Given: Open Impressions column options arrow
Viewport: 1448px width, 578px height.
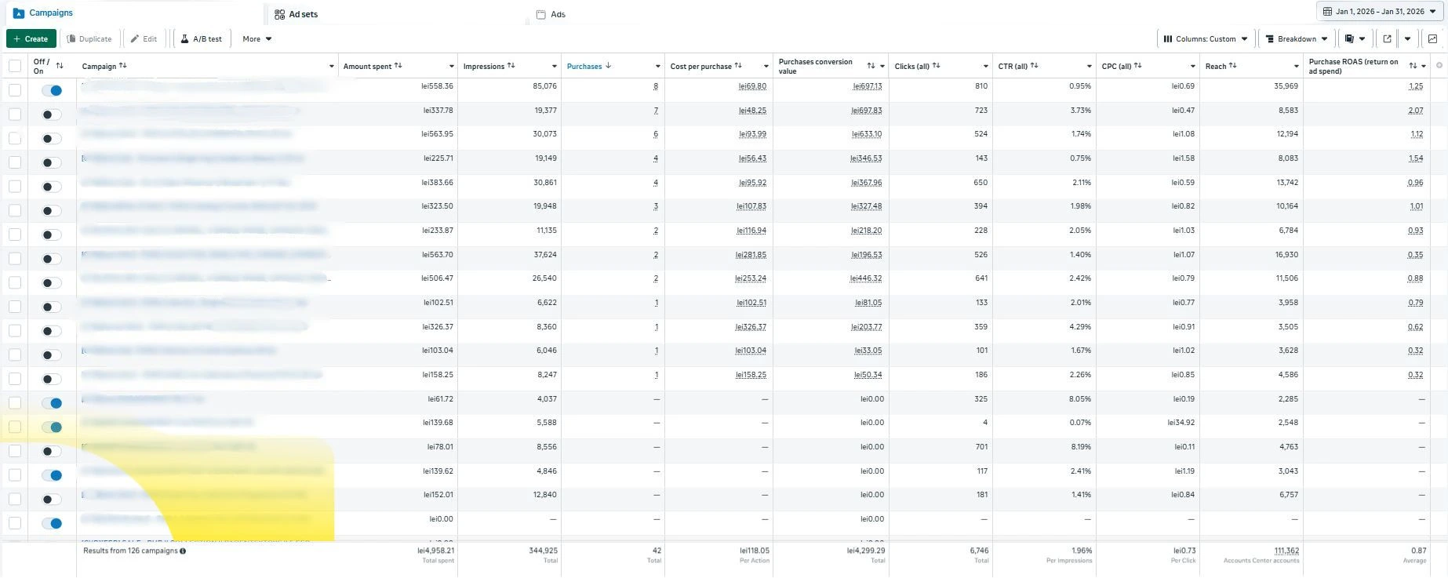Looking at the screenshot, I should point(555,67).
